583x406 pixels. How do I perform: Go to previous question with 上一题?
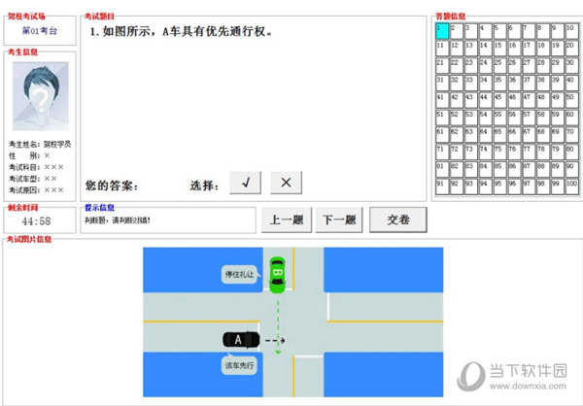285,220
